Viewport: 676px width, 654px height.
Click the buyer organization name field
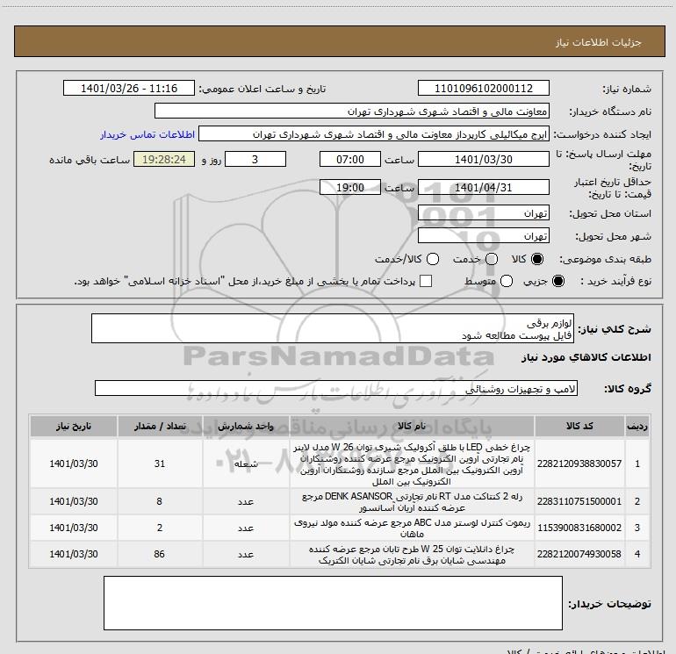pyautogui.click(x=352, y=111)
